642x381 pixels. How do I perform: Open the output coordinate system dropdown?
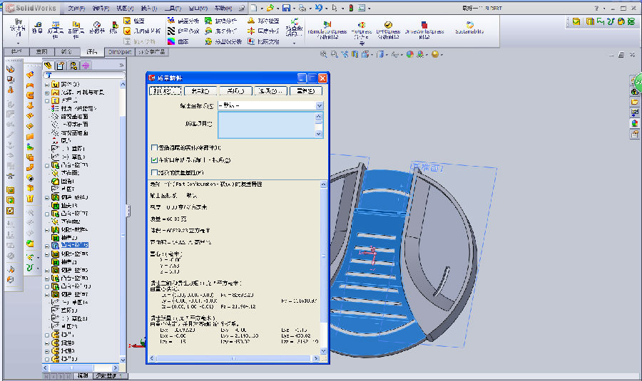(x=320, y=105)
